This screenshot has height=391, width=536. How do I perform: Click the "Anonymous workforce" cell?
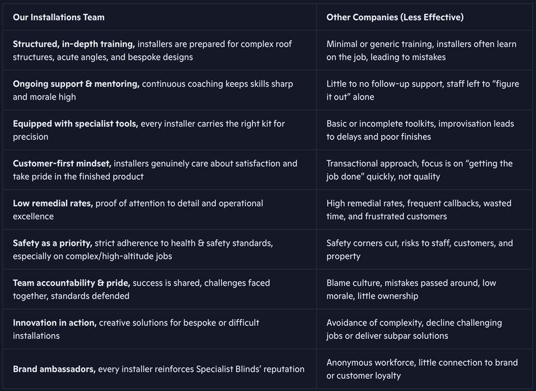[422, 369]
